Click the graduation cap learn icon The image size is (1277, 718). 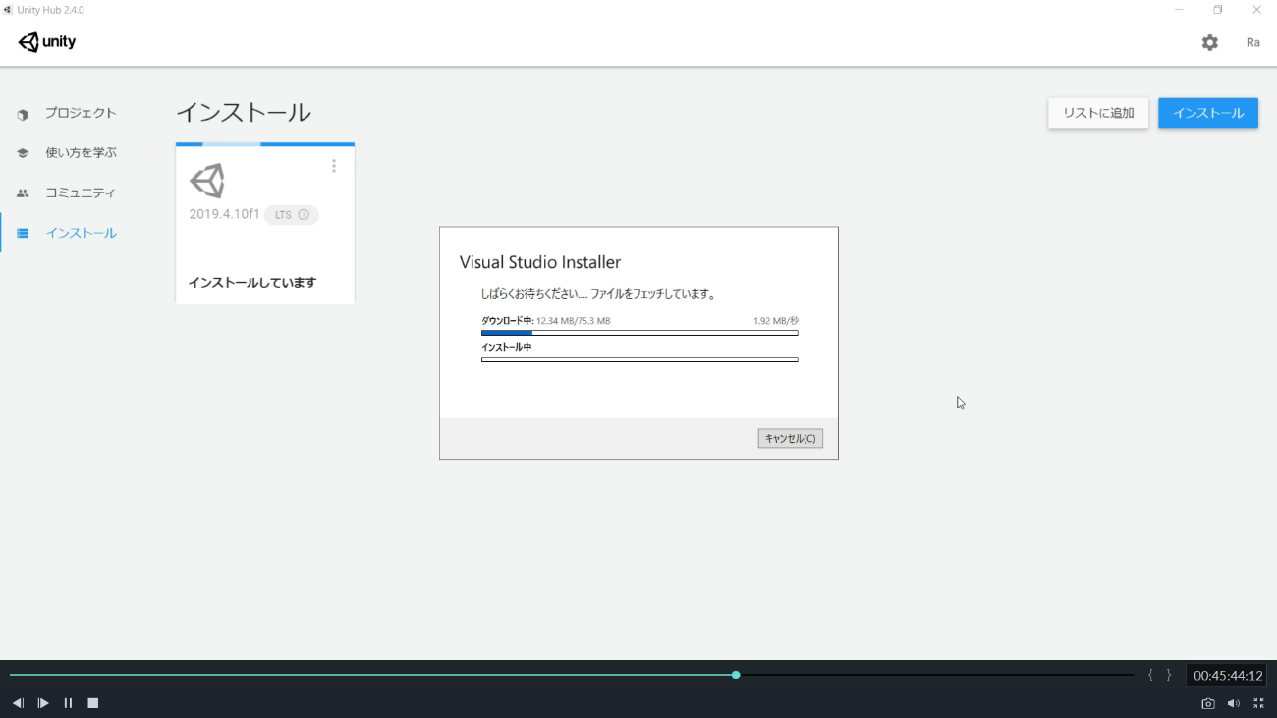23,153
